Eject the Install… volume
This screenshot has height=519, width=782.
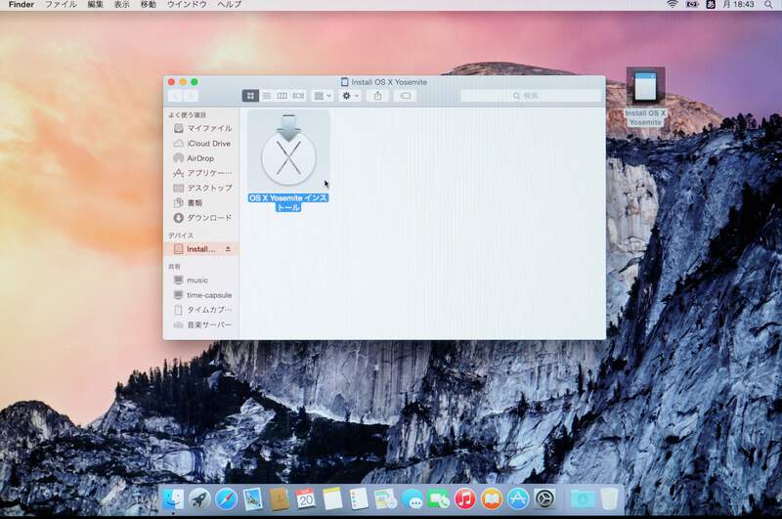pos(228,249)
